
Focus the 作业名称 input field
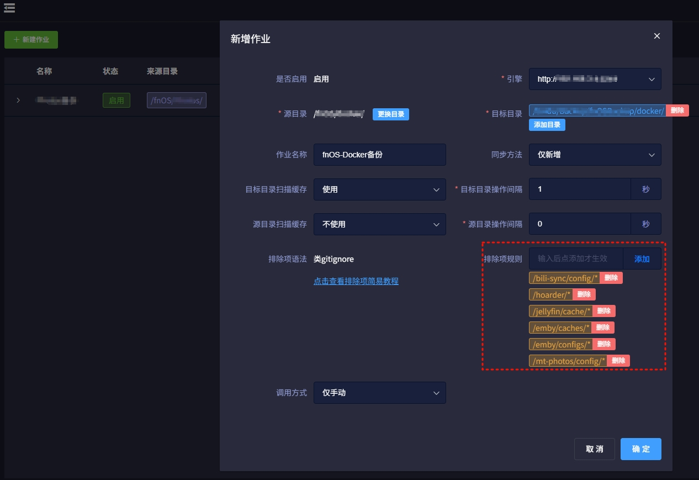379,155
